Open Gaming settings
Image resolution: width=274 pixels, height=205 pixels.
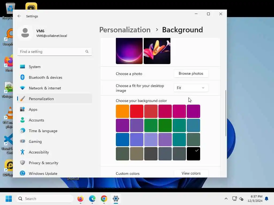tap(54, 141)
